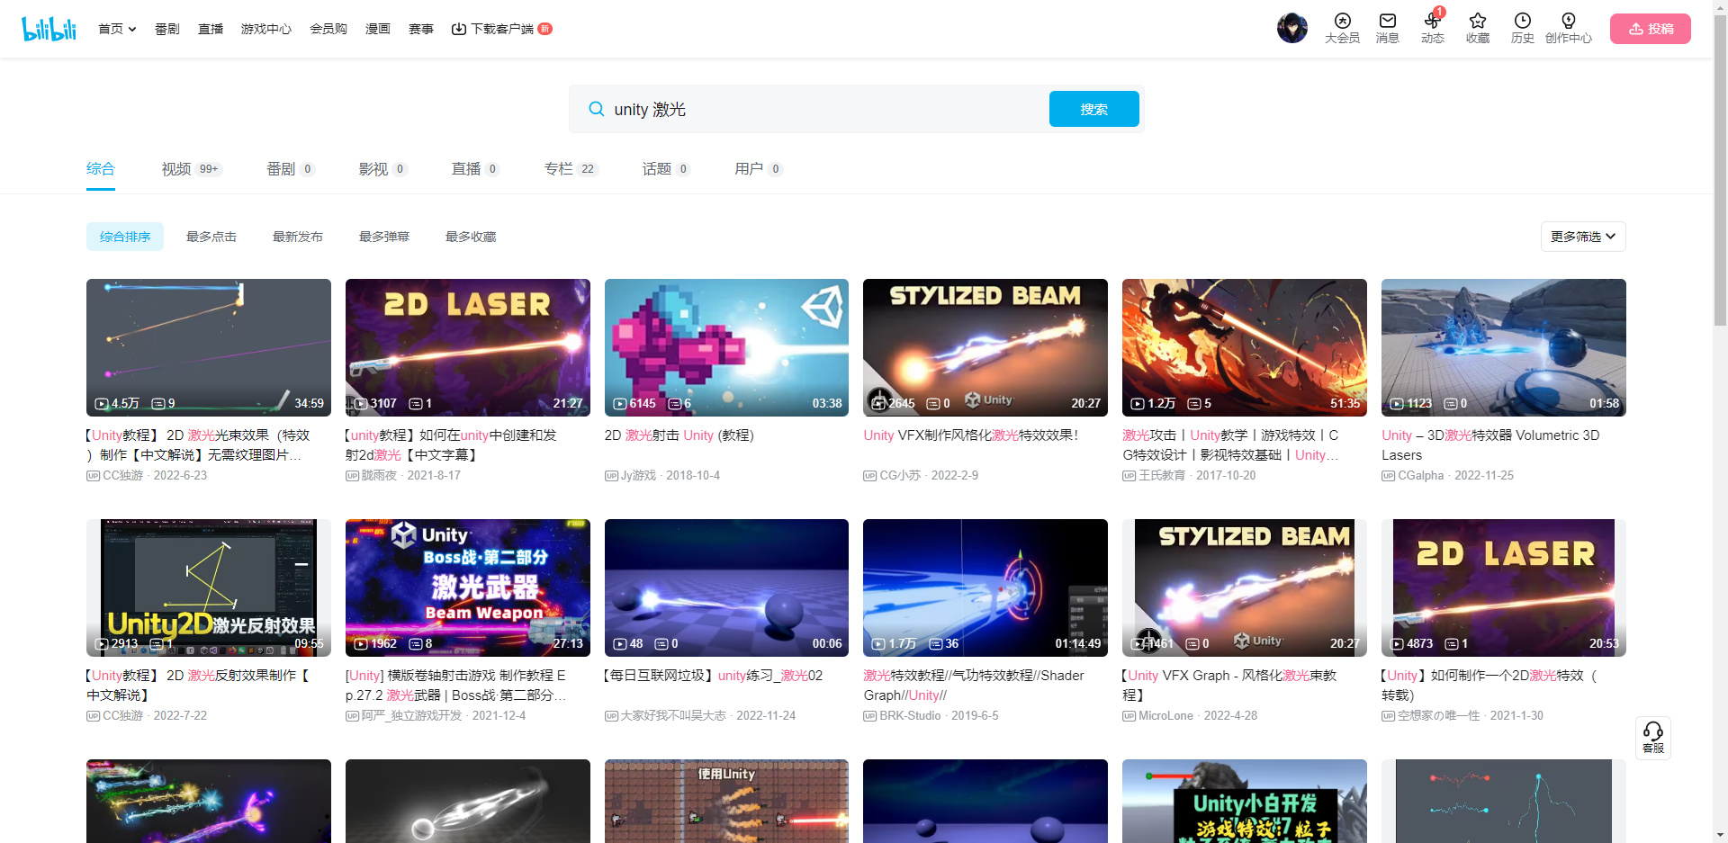Open the 34:59 laser beam video thumbnail
Viewport: 1728px width, 843px height.
(x=209, y=347)
